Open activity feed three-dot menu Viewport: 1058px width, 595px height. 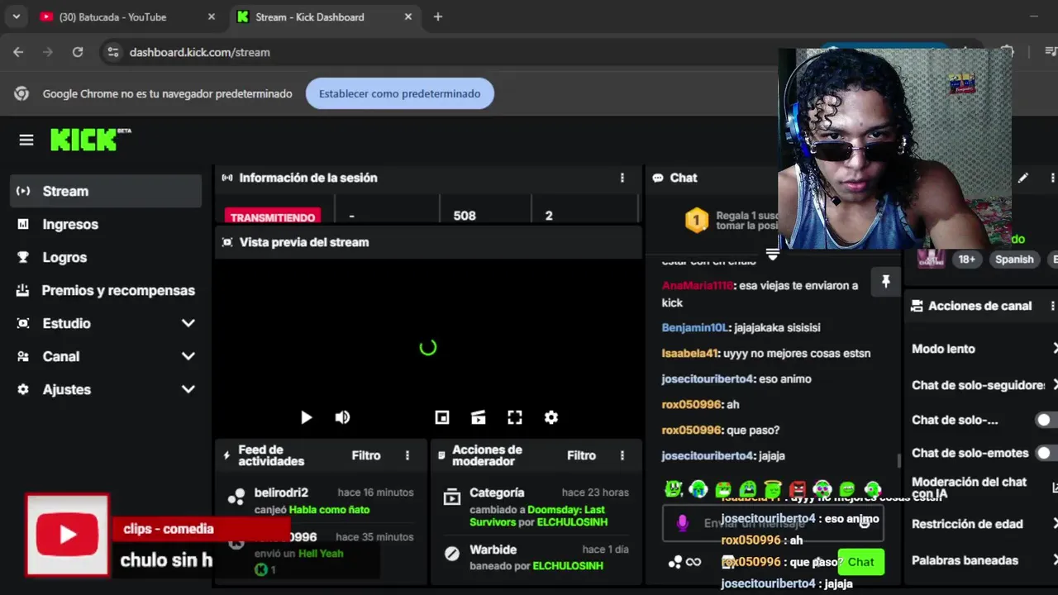(407, 455)
